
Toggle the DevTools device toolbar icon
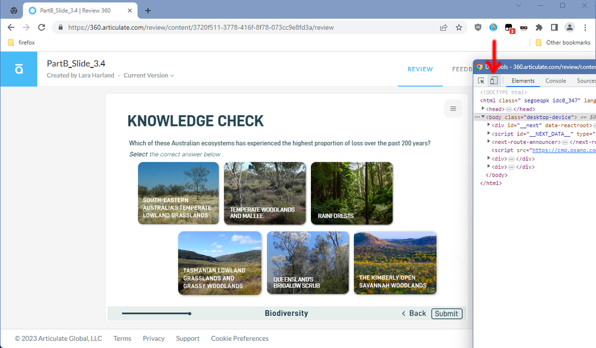click(494, 81)
